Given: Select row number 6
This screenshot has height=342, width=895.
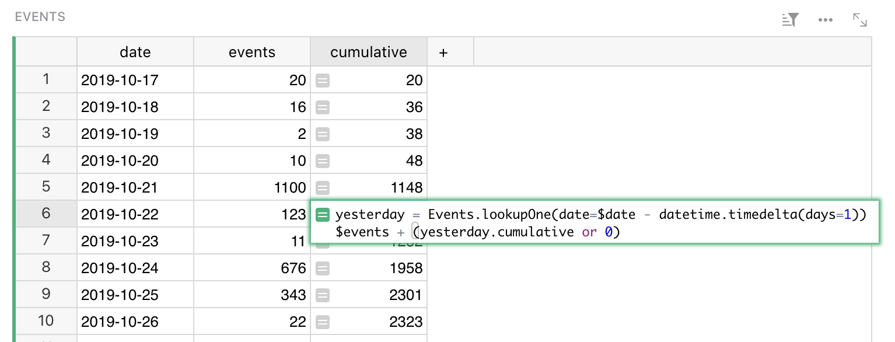Looking at the screenshot, I should (x=46, y=214).
